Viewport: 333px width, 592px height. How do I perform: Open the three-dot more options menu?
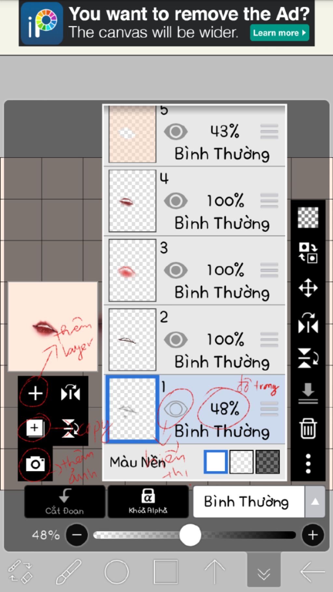[308, 464]
